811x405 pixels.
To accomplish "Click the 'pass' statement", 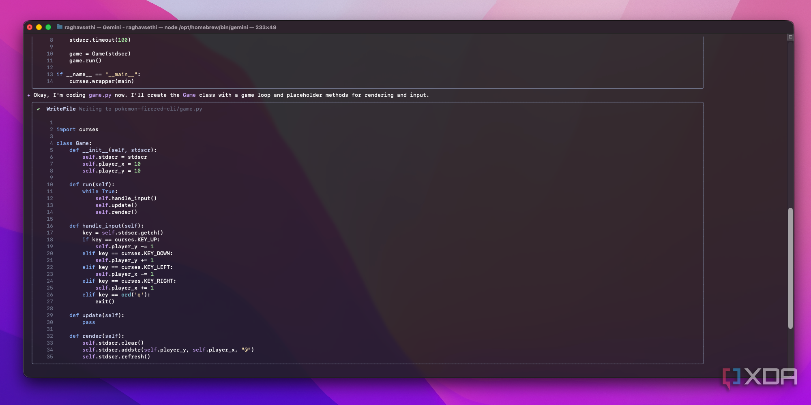I will 89,322.
